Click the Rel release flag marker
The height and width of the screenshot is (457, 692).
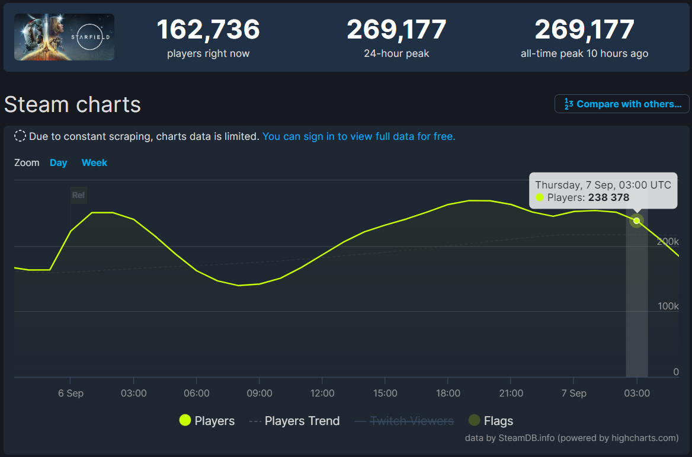coord(79,195)
